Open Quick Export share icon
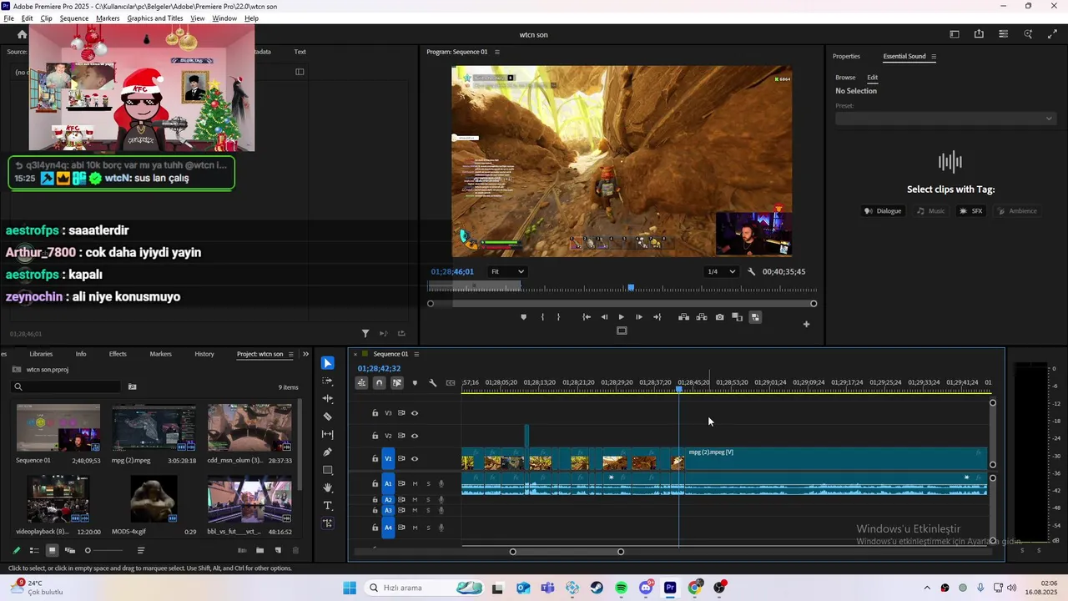Screen dimensions: 1068x601 pos(979,34)
